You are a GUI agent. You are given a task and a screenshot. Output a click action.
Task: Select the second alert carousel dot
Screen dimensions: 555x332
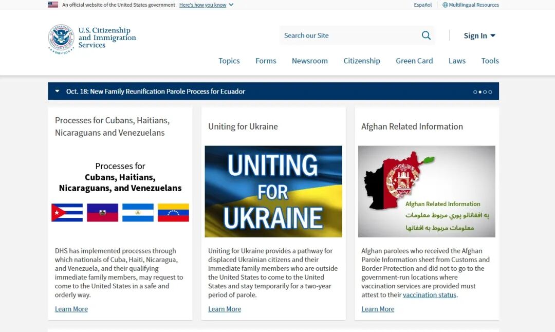click(x=480, y=92)
